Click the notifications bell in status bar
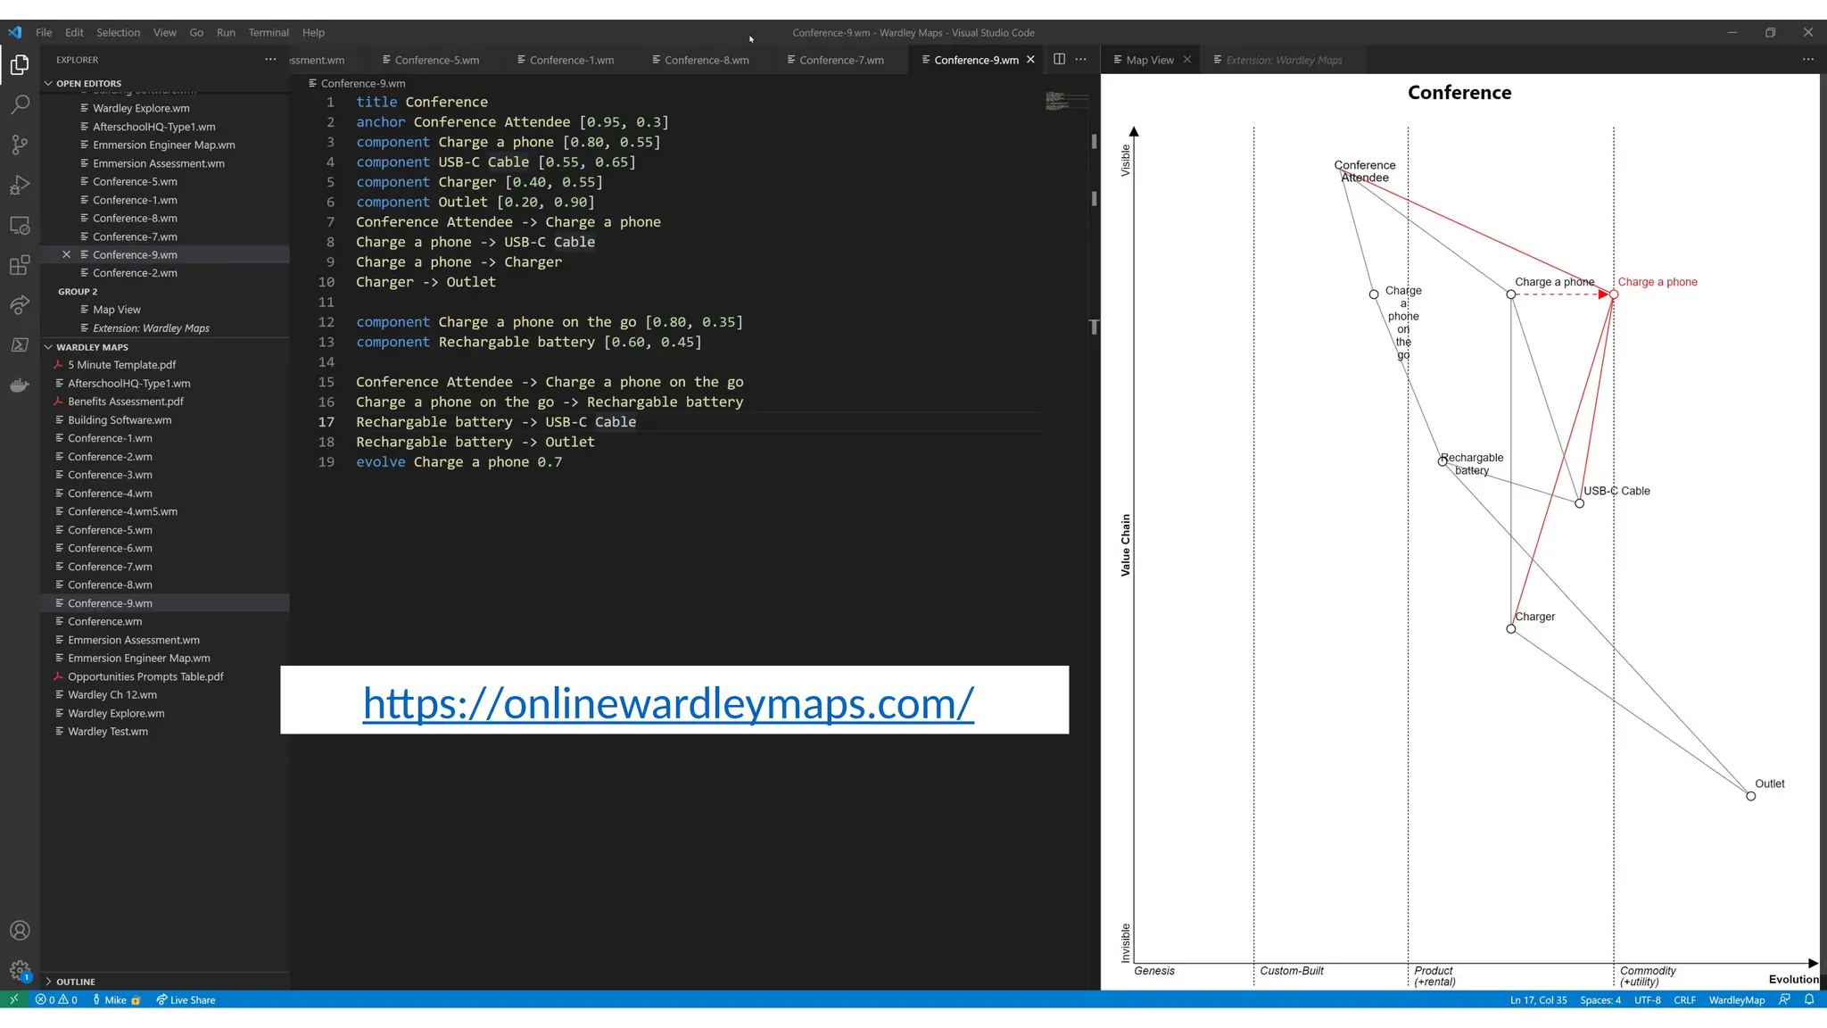Screen dimensions: 1827x1028 (x=1809, y=999)
